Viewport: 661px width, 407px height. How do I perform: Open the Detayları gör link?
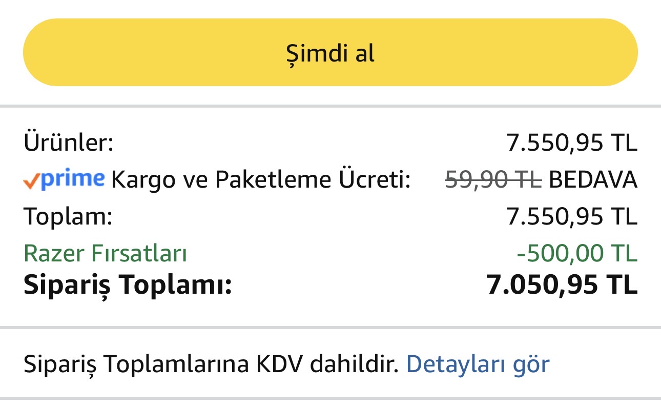point(478,364)
